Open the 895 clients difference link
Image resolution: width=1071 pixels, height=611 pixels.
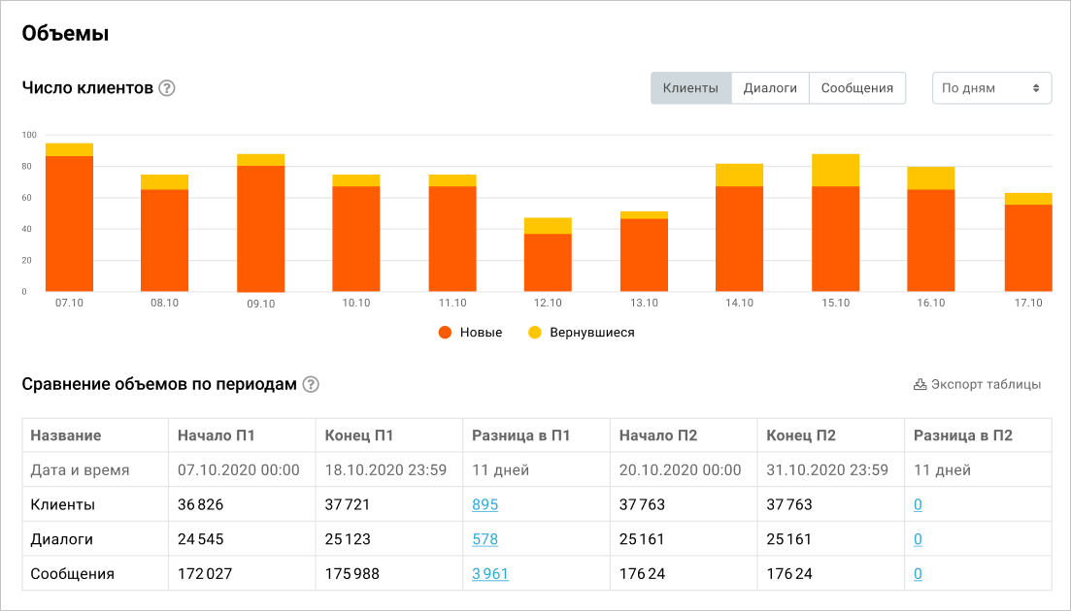485,504
